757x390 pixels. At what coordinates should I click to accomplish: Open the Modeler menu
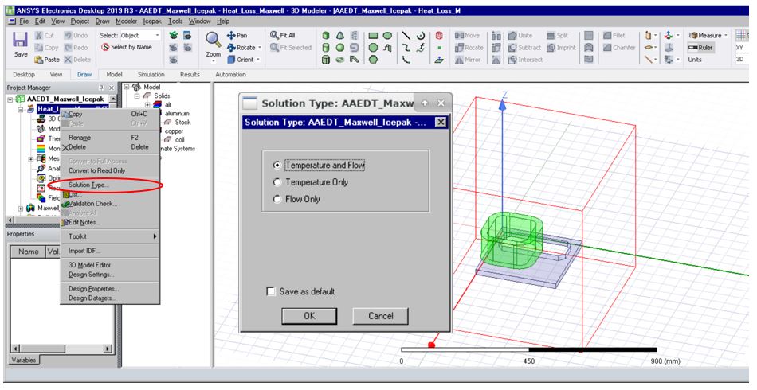tap(126, 21)
